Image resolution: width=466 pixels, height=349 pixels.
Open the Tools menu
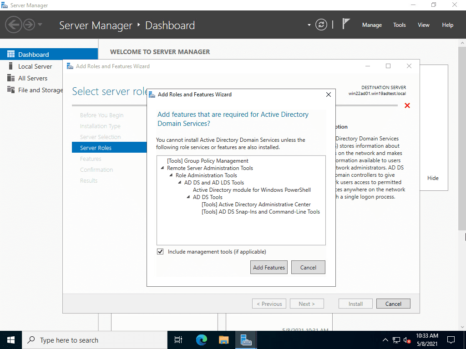[x=399, y=25]
